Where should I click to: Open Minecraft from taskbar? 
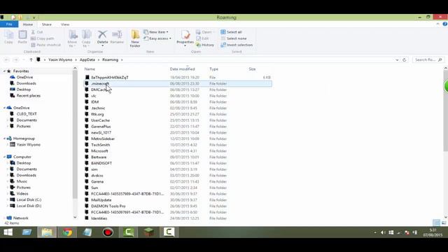148,232
